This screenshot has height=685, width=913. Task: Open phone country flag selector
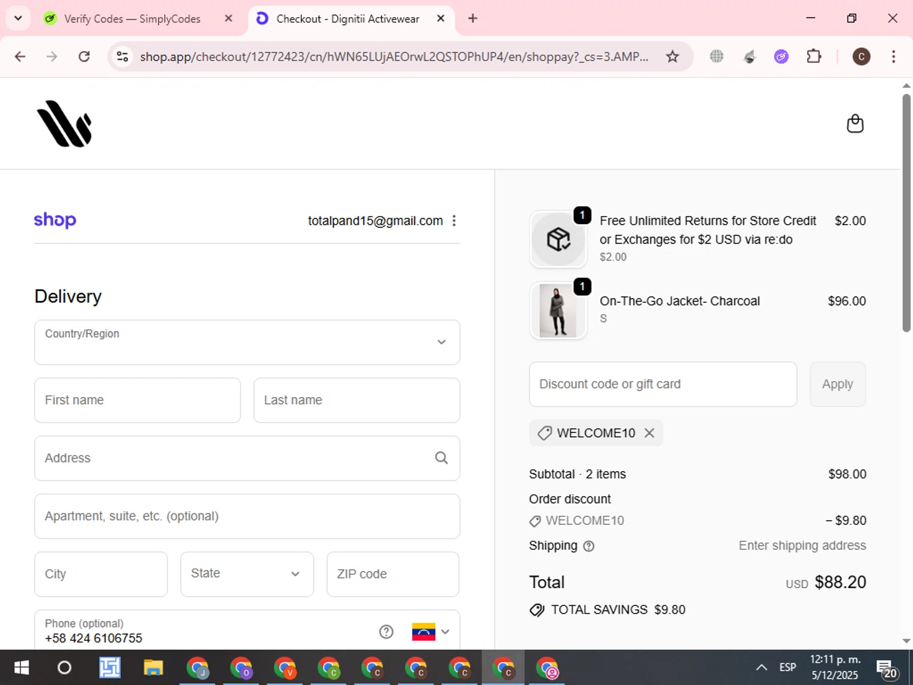point(430,631)
